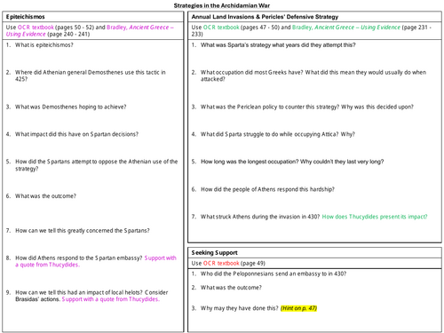Click the Annual Land Invasions heading

click(x=265, y=17)
